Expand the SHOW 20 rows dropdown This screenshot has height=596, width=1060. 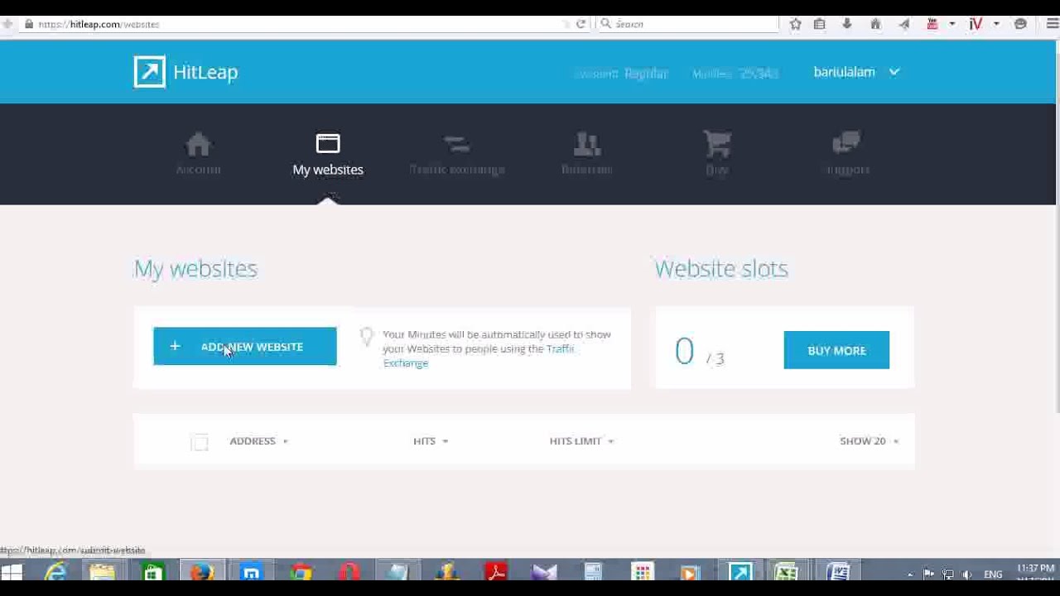click(x=869, y=441)
